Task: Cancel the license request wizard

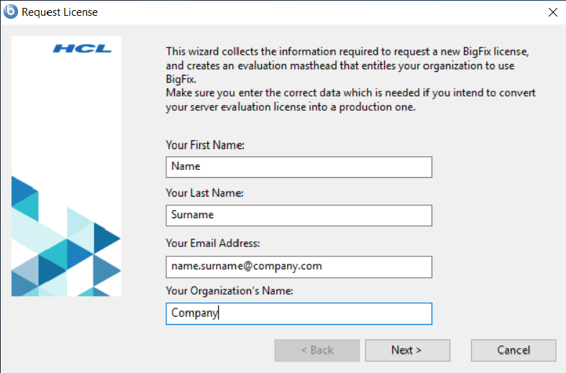Action: click(x=513, y=351)
